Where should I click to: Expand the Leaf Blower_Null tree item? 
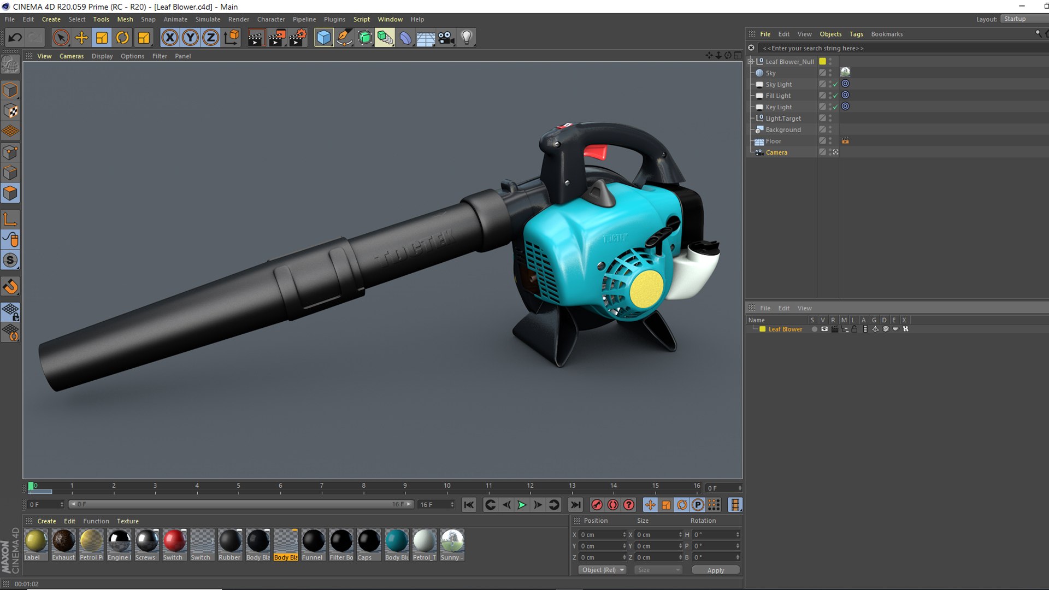click(x=751, y=61)
